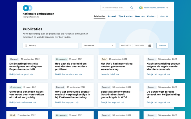Open the Contact menu item

151,16
